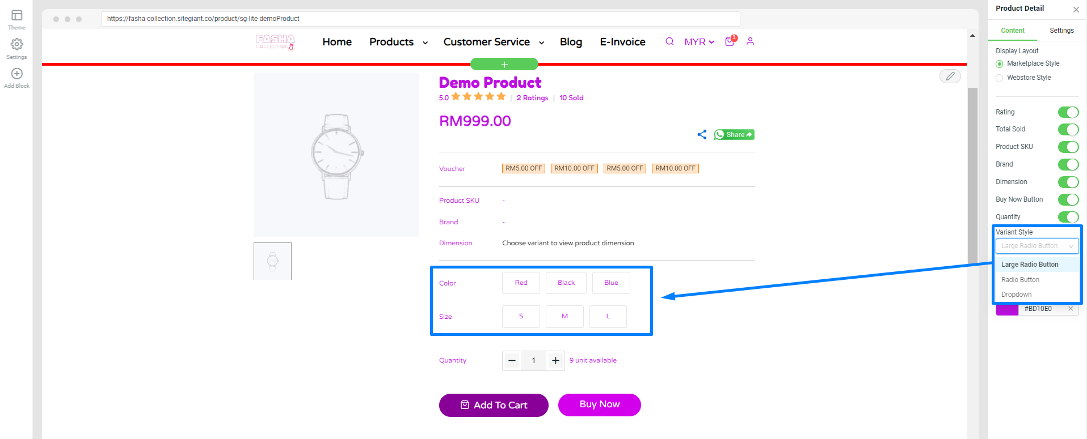Open the Settings gear in left sidebar
The height and width of the screenshot is (439, 1087).
[16, 44]
